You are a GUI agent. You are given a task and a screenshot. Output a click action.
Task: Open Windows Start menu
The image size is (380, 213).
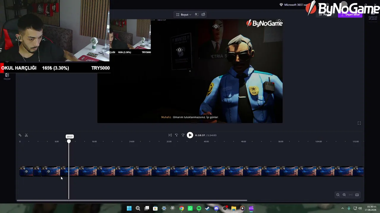coord(129,208)
